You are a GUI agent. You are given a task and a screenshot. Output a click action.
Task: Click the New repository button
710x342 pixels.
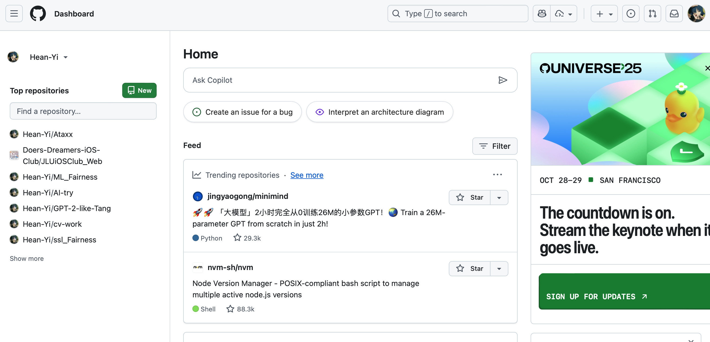click(139, 90)
